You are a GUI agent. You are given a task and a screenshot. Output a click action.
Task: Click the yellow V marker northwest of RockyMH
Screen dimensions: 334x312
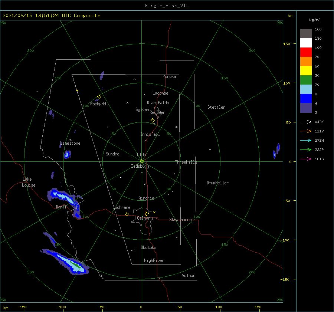pyautogui.click(x=77, y=91)
